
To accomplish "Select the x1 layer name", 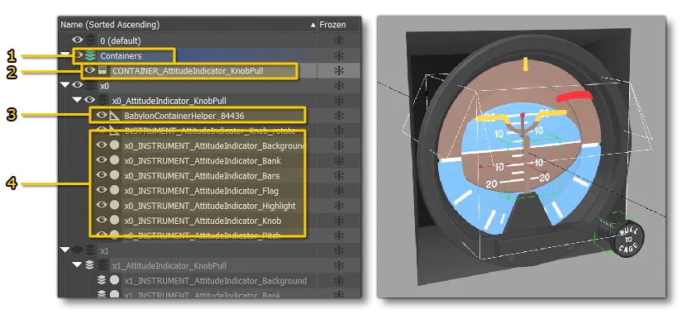I will point(104,251).
